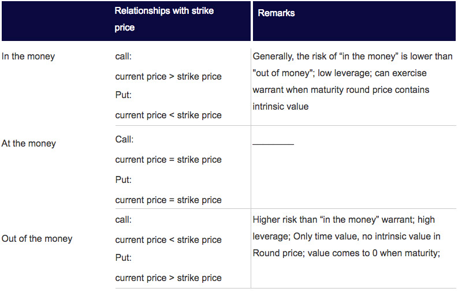Image resolution: width=458 pixels, height=292 pixels.
Task: Click the blank underline in At the money remarks
Action: click(273, 144)
